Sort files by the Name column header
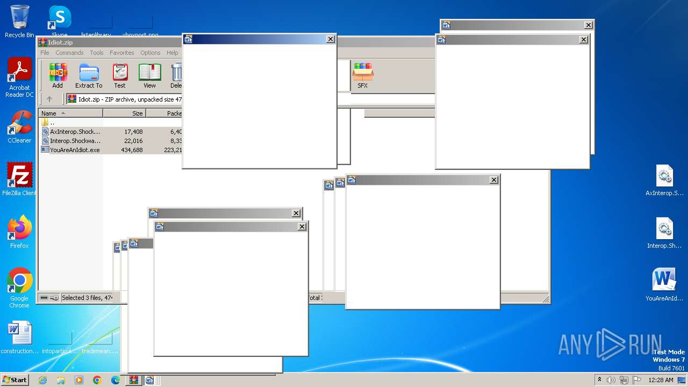This screenshot has width=688, height=387. [x=71, y=113]
